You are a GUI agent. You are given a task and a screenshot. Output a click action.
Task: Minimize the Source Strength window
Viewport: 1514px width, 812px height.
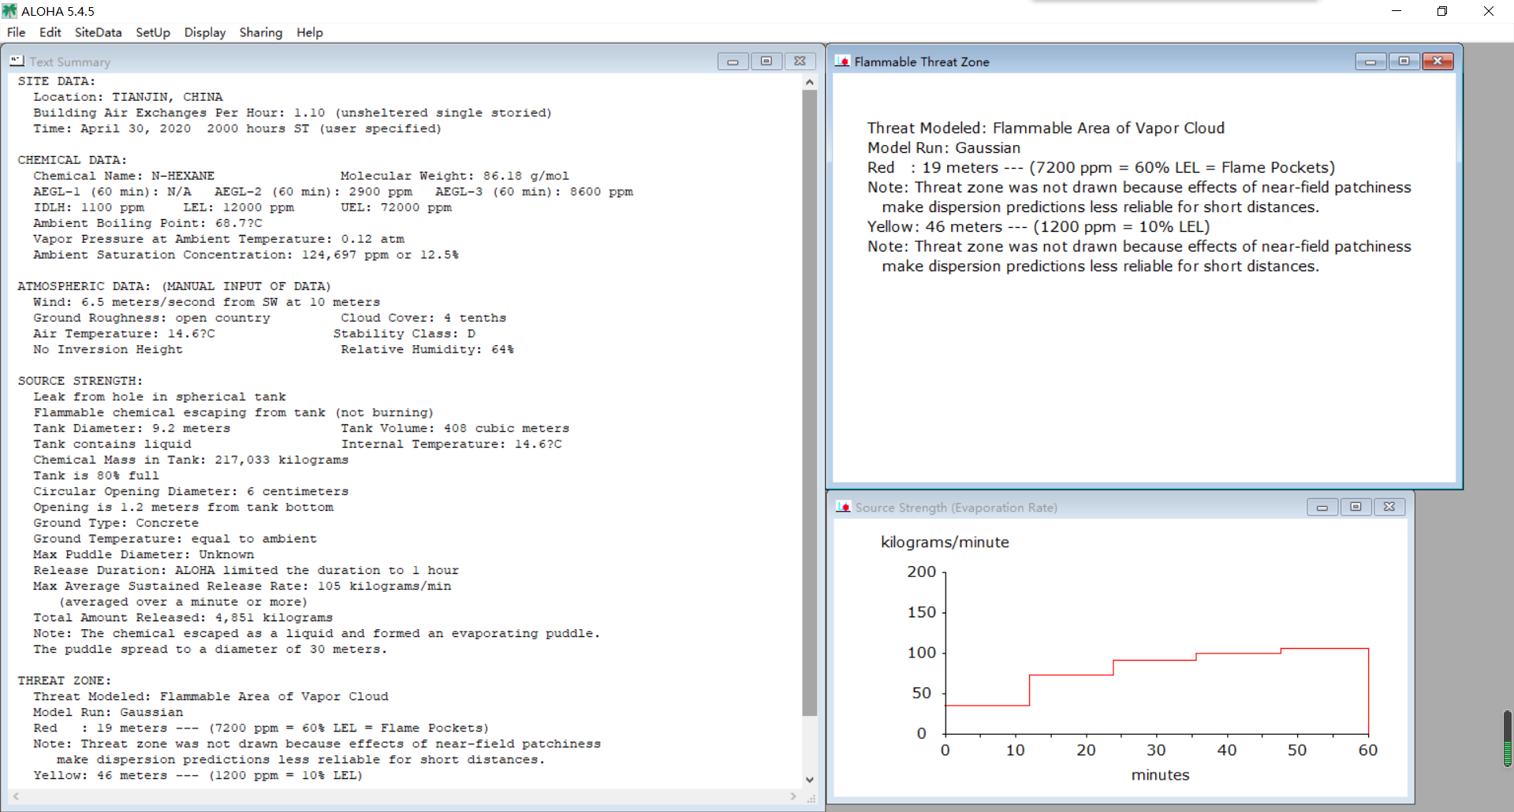coord(1322,507)
